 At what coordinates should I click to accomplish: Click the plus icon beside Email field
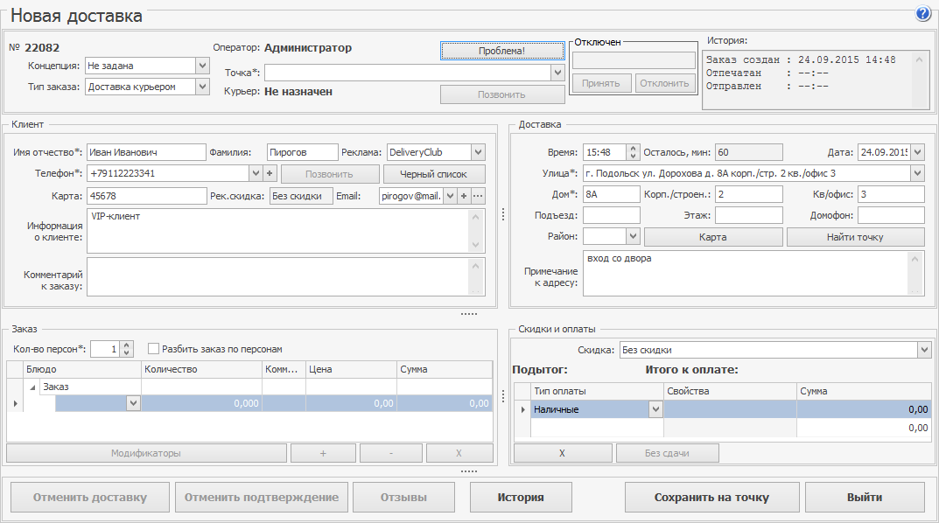tap(464, 196)
